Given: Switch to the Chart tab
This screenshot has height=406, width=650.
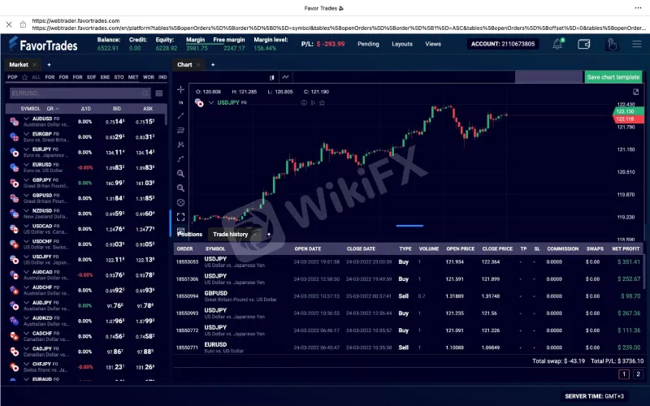Looking at the screenshot, I should pos(184,65).
